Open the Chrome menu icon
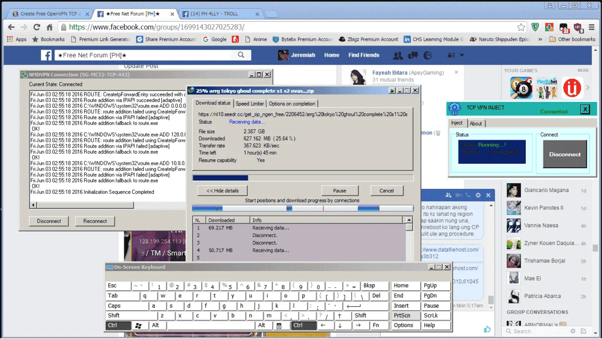Screen dimensions: 602x339 (x=591, y=27)
